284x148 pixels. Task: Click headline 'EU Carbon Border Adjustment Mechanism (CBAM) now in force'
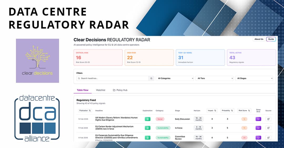point(114,128)
